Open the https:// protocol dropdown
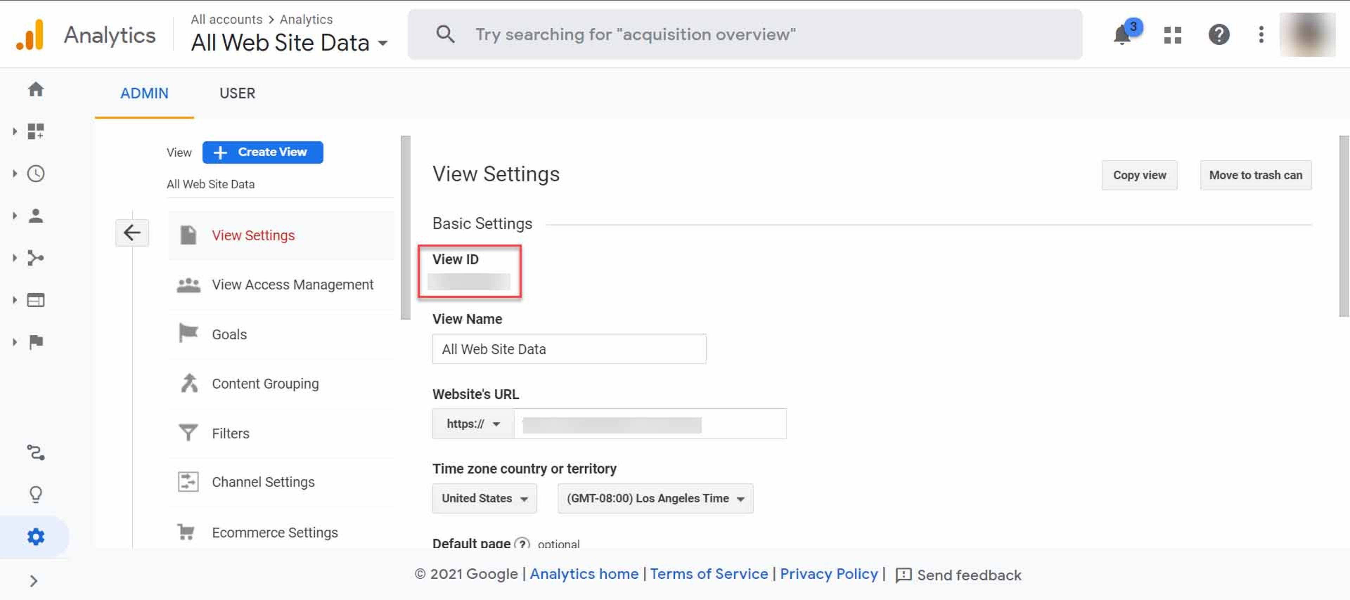The width and height of the screenshot is (1350, 600). pyautogui.click(x=473, y=424)
